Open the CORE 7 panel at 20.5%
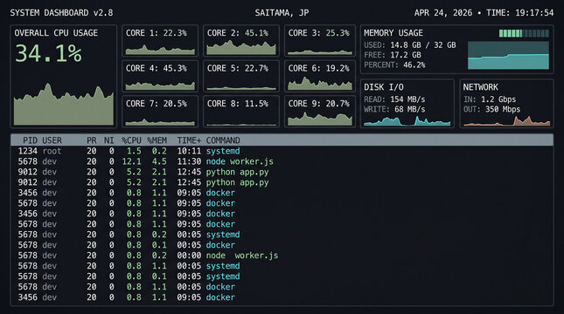Screen dimensions: 564x314 pyautogui.click(x=160, y=112)
